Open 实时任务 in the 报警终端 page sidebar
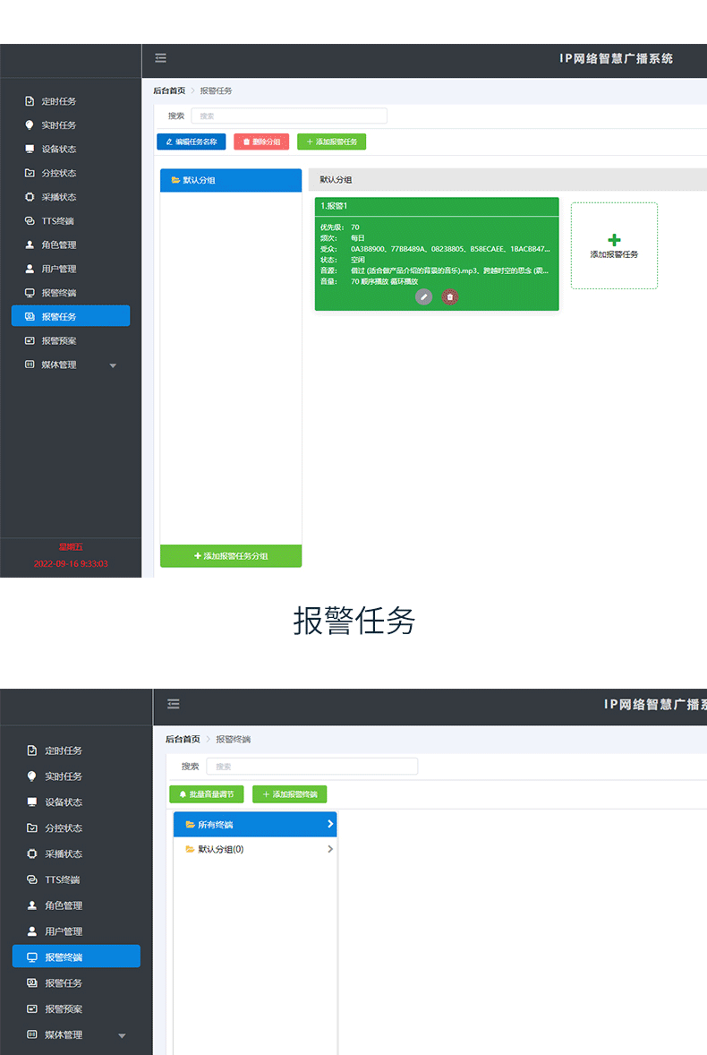 coord(64,776)
